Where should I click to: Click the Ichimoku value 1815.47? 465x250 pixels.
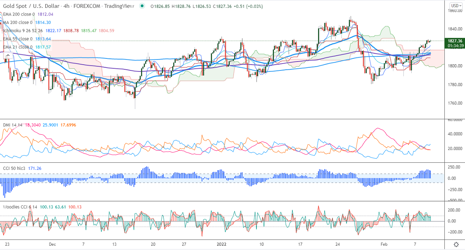[x=89, y=31]
